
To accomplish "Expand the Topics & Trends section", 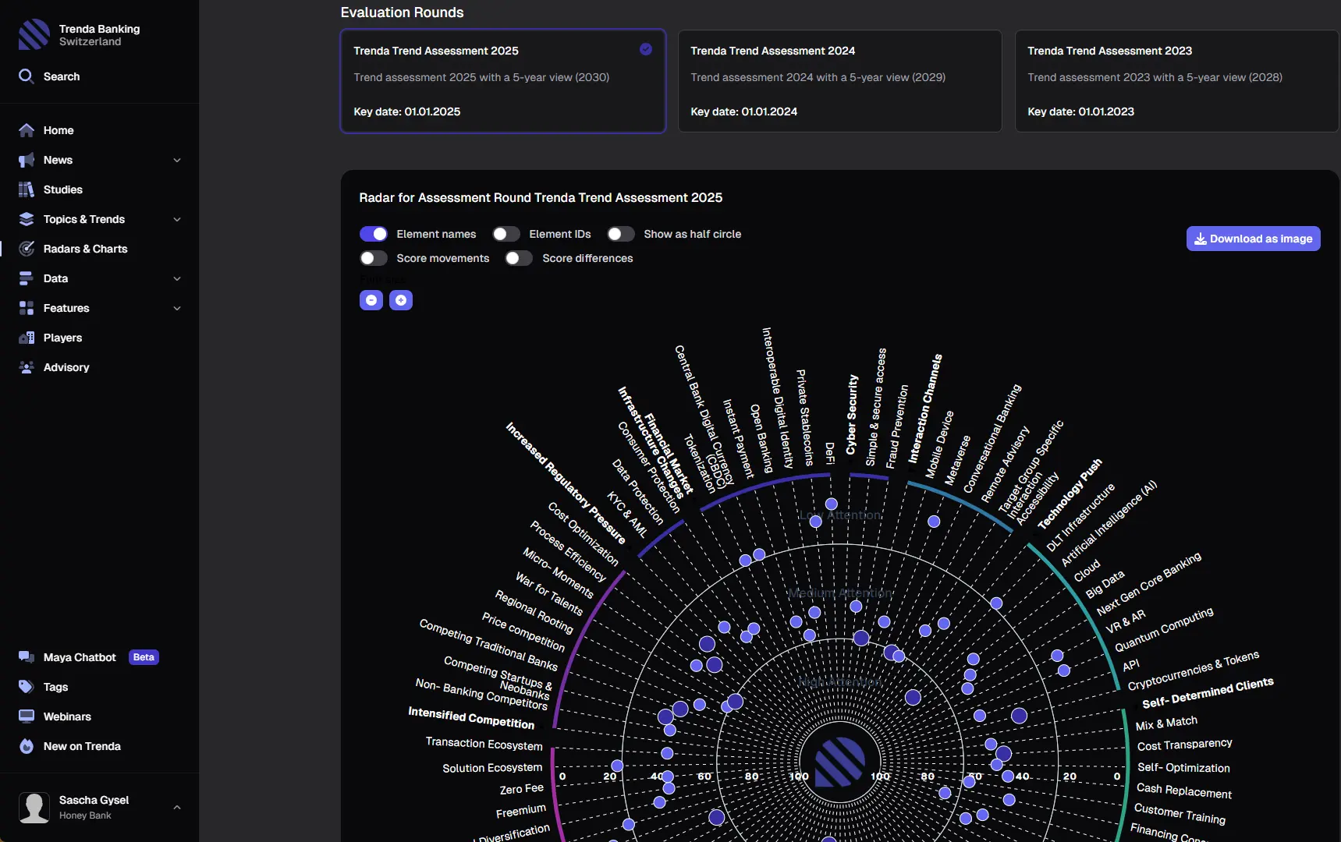I will pos(177,219).
